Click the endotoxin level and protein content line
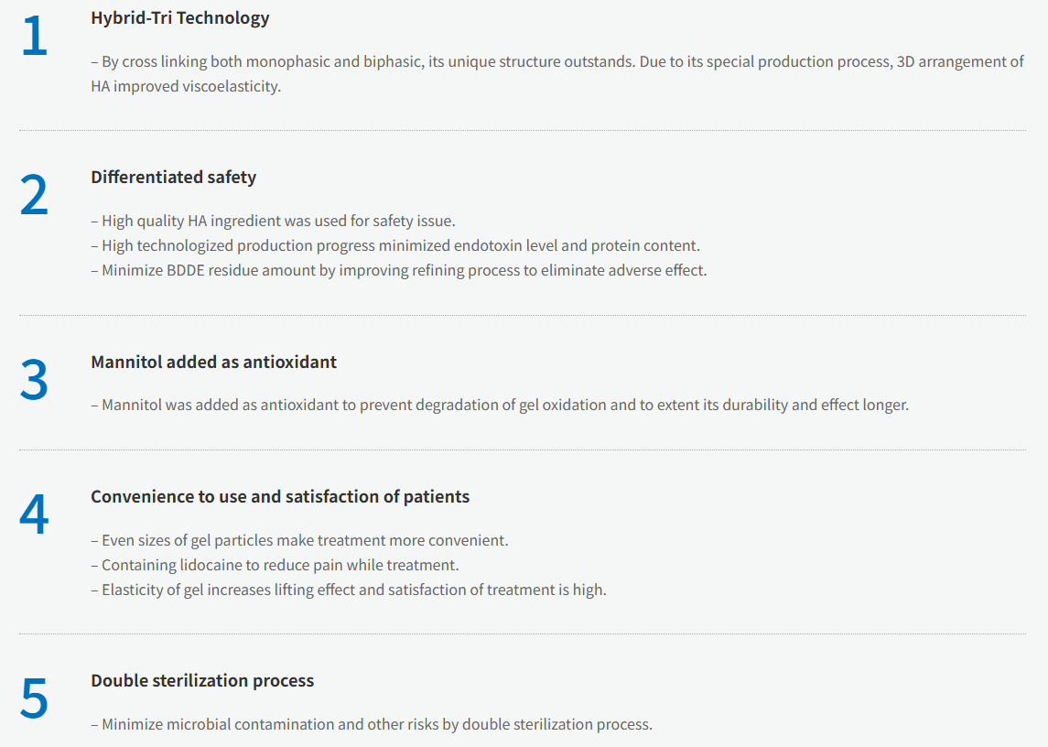This screenshot has width=1048, height=747. [395, 246]
